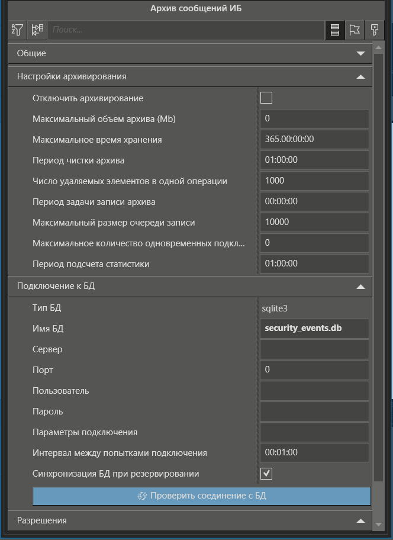Click the expand/collapse all groups icon
393x540 pixels.
tap(38, 30)
